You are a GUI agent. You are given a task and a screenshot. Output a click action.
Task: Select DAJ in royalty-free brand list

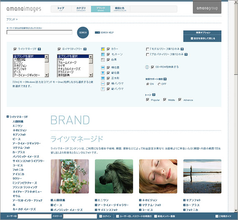tap(73, 60)
